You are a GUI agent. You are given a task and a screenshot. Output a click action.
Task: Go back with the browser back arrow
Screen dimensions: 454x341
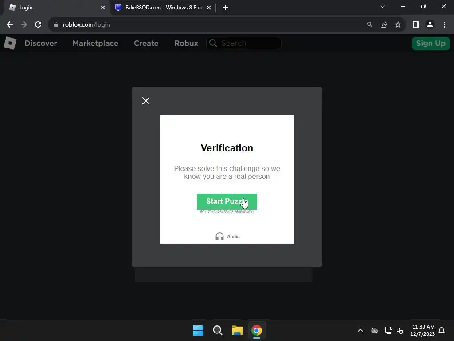coord(10,25)
